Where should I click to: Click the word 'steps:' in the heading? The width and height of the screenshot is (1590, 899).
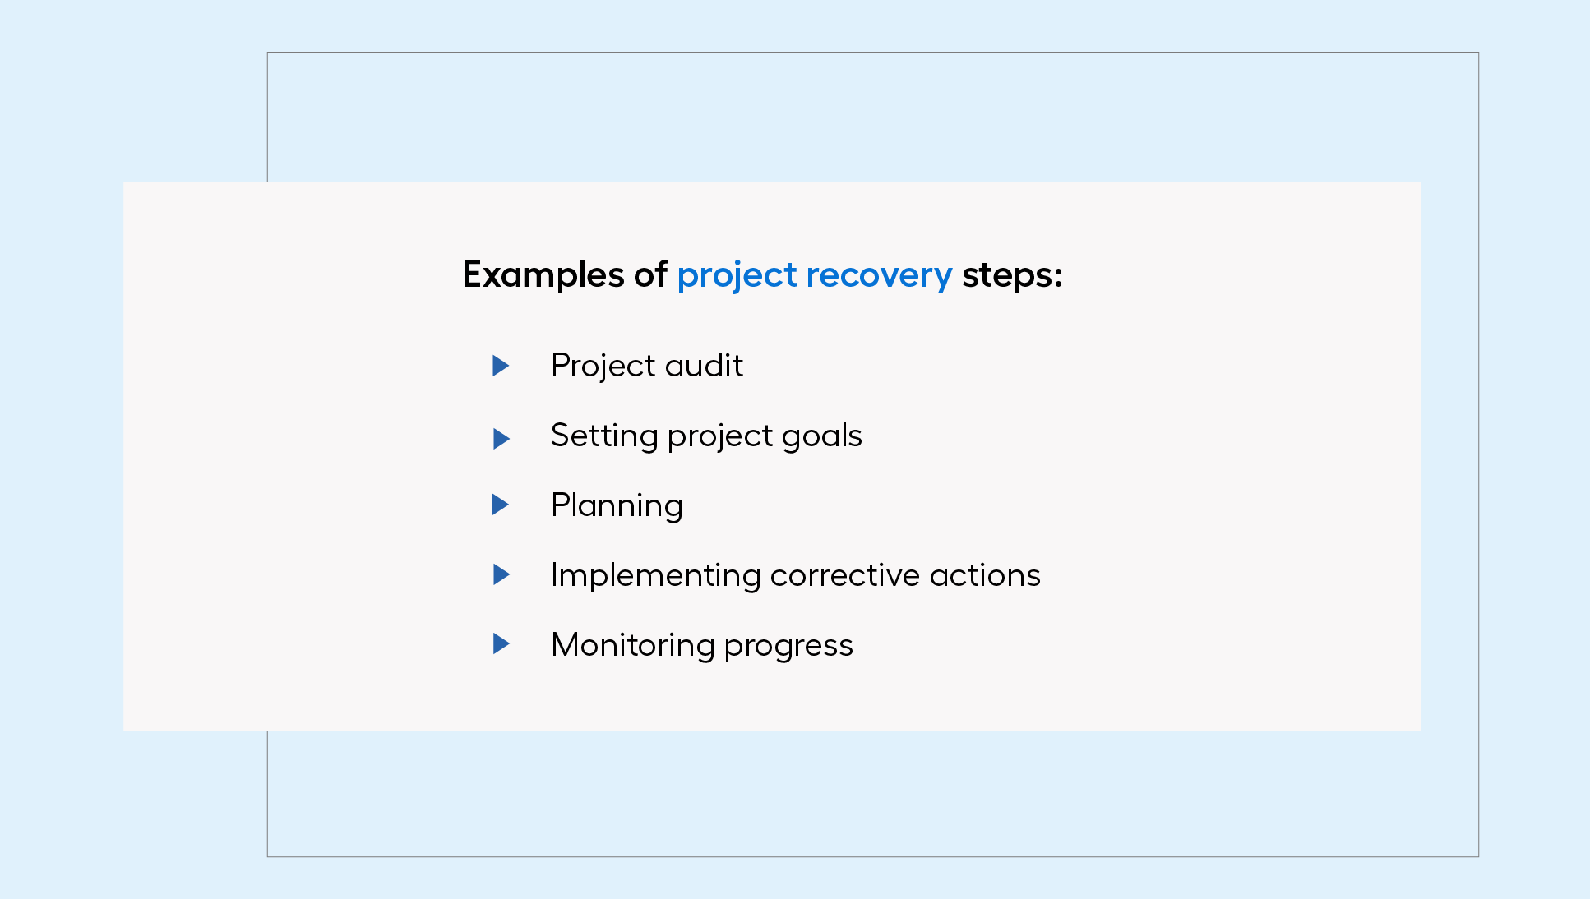pyautogui.click(x=1012, y=275)
